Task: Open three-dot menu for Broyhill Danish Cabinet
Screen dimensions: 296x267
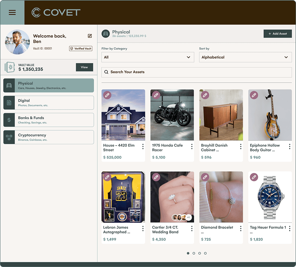Action: [x=241, y=146]
